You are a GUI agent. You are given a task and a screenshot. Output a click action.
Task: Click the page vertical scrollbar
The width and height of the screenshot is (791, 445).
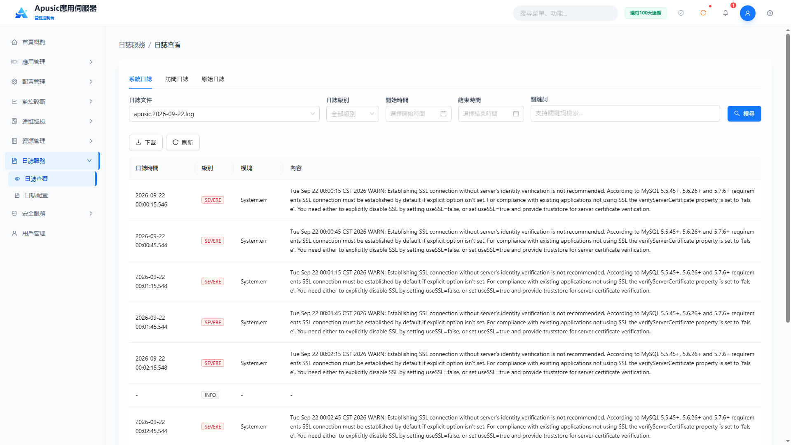click(x=788, y=177)
